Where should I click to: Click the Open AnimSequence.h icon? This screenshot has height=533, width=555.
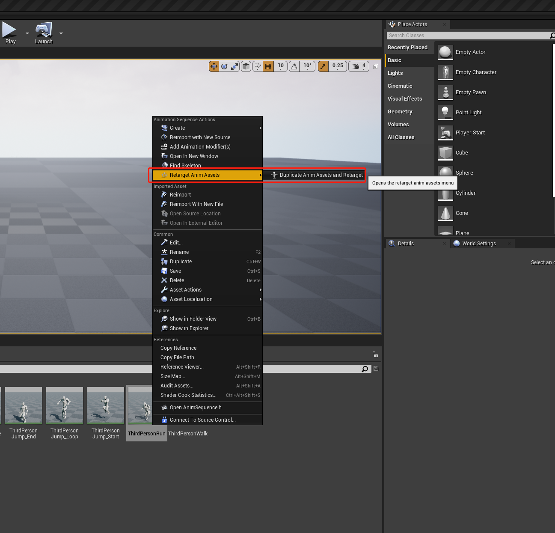(164, 408)
